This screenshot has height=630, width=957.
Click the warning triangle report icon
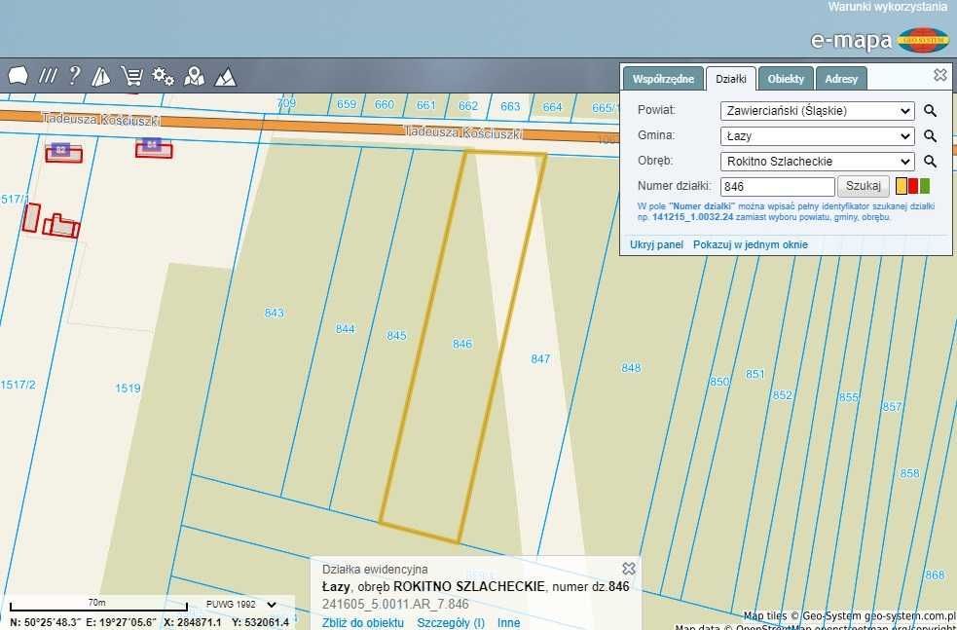pos(101,76)
